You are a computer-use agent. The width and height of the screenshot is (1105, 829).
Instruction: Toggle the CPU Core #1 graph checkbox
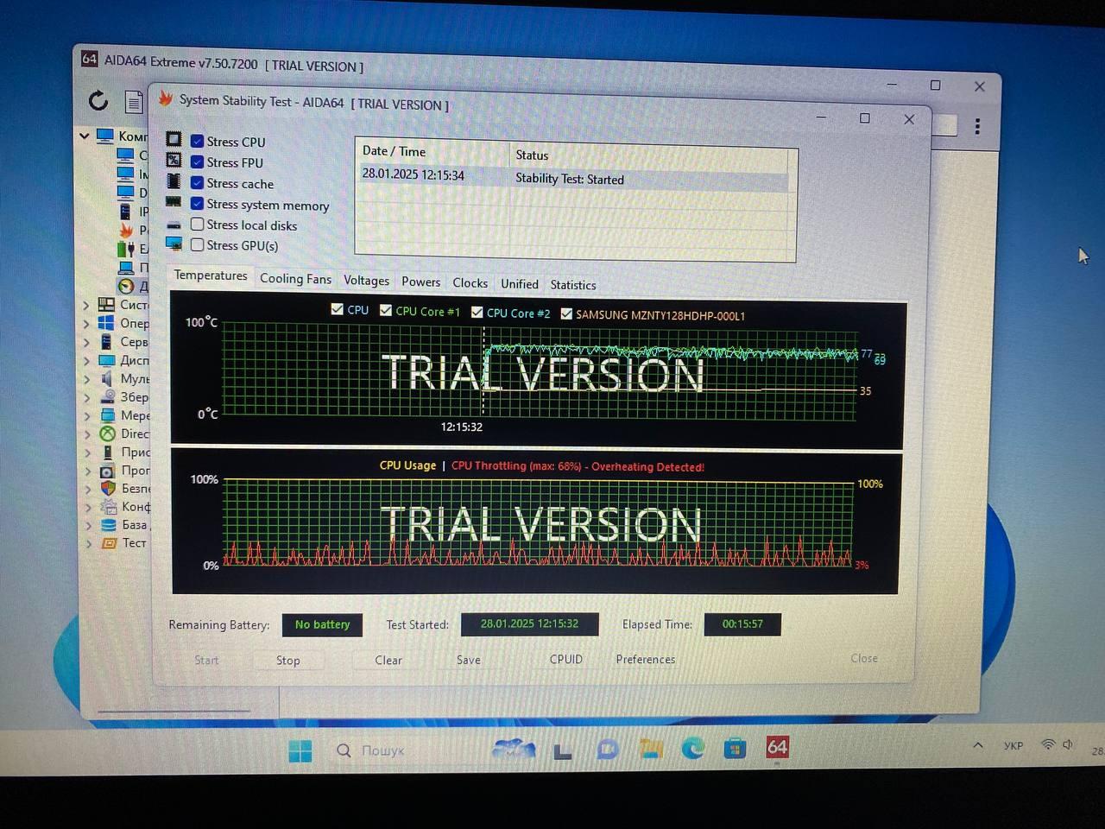tap(386, 310)
